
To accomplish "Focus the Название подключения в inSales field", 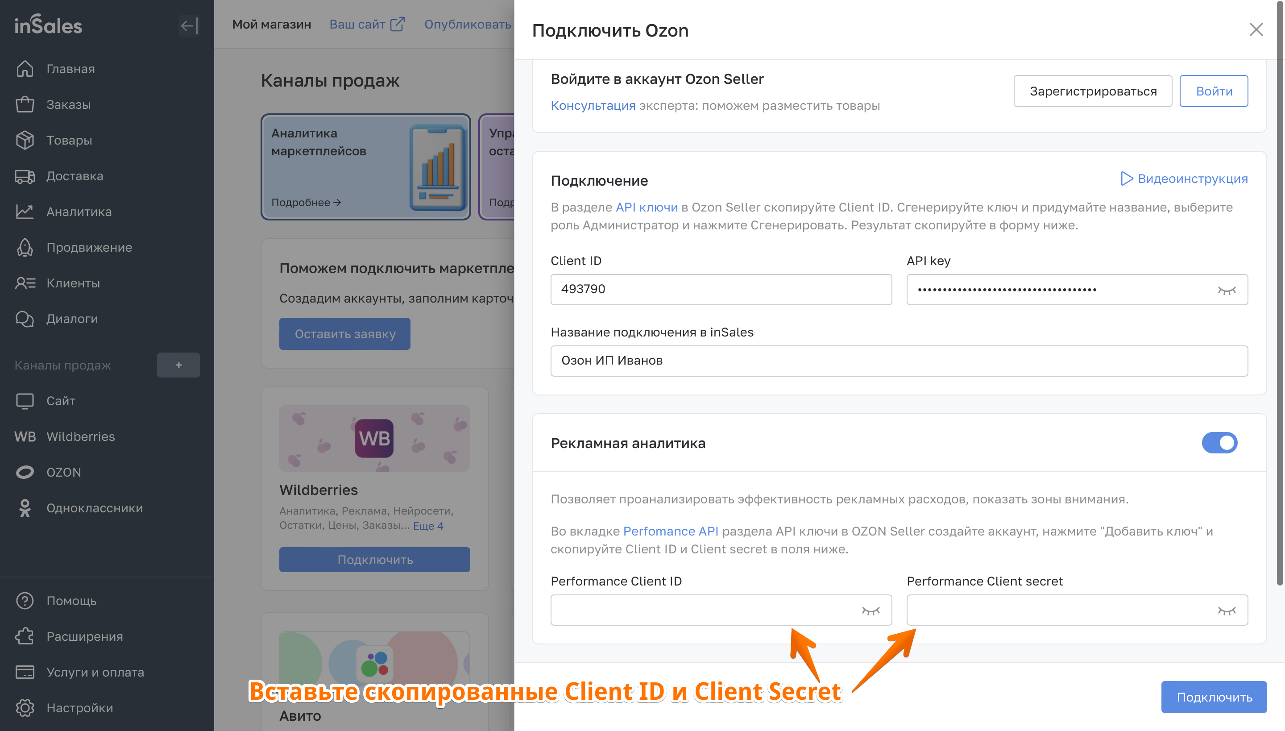I will click(899, 361).
